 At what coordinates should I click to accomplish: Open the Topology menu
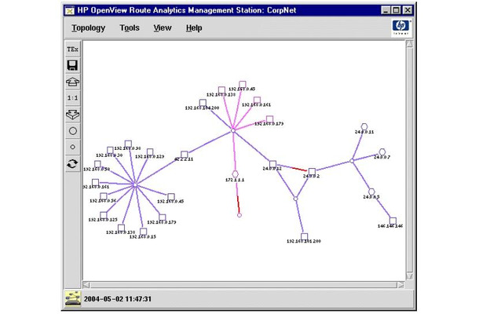click(88, 27)
